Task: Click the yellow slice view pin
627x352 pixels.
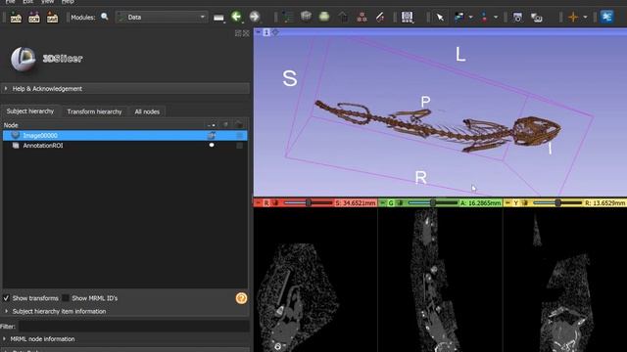Action: 507,203
